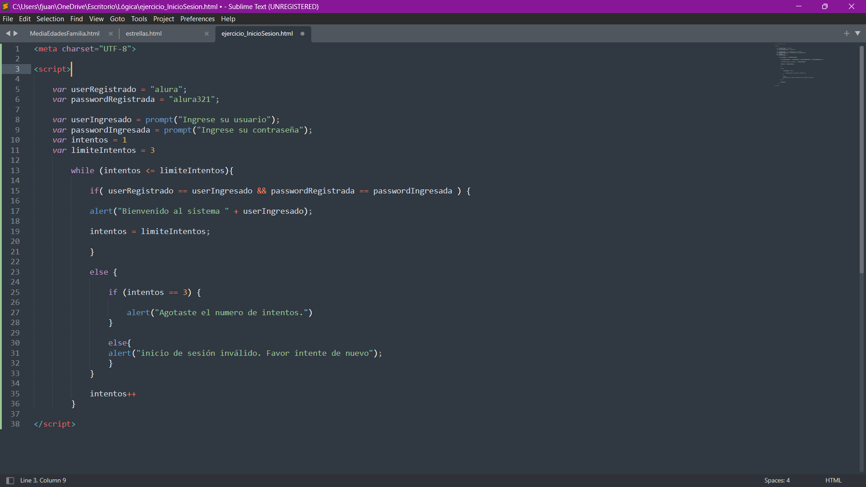The width and height of the screenshot is (866, 487).
Task: Click "inicio de sesión inválido" alert string
Action: [255, 353]
